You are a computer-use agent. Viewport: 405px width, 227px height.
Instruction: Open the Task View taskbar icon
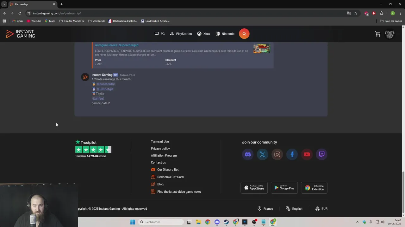pyautogui.click(x=189, y=222)
